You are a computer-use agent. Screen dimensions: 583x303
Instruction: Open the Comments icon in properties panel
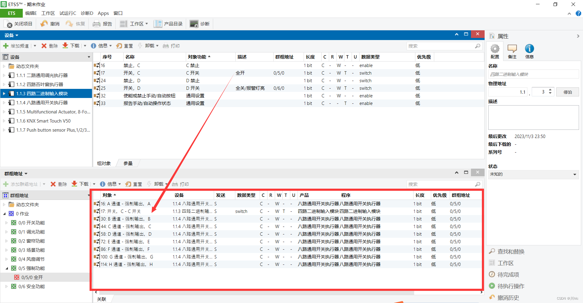click(512, 49)
